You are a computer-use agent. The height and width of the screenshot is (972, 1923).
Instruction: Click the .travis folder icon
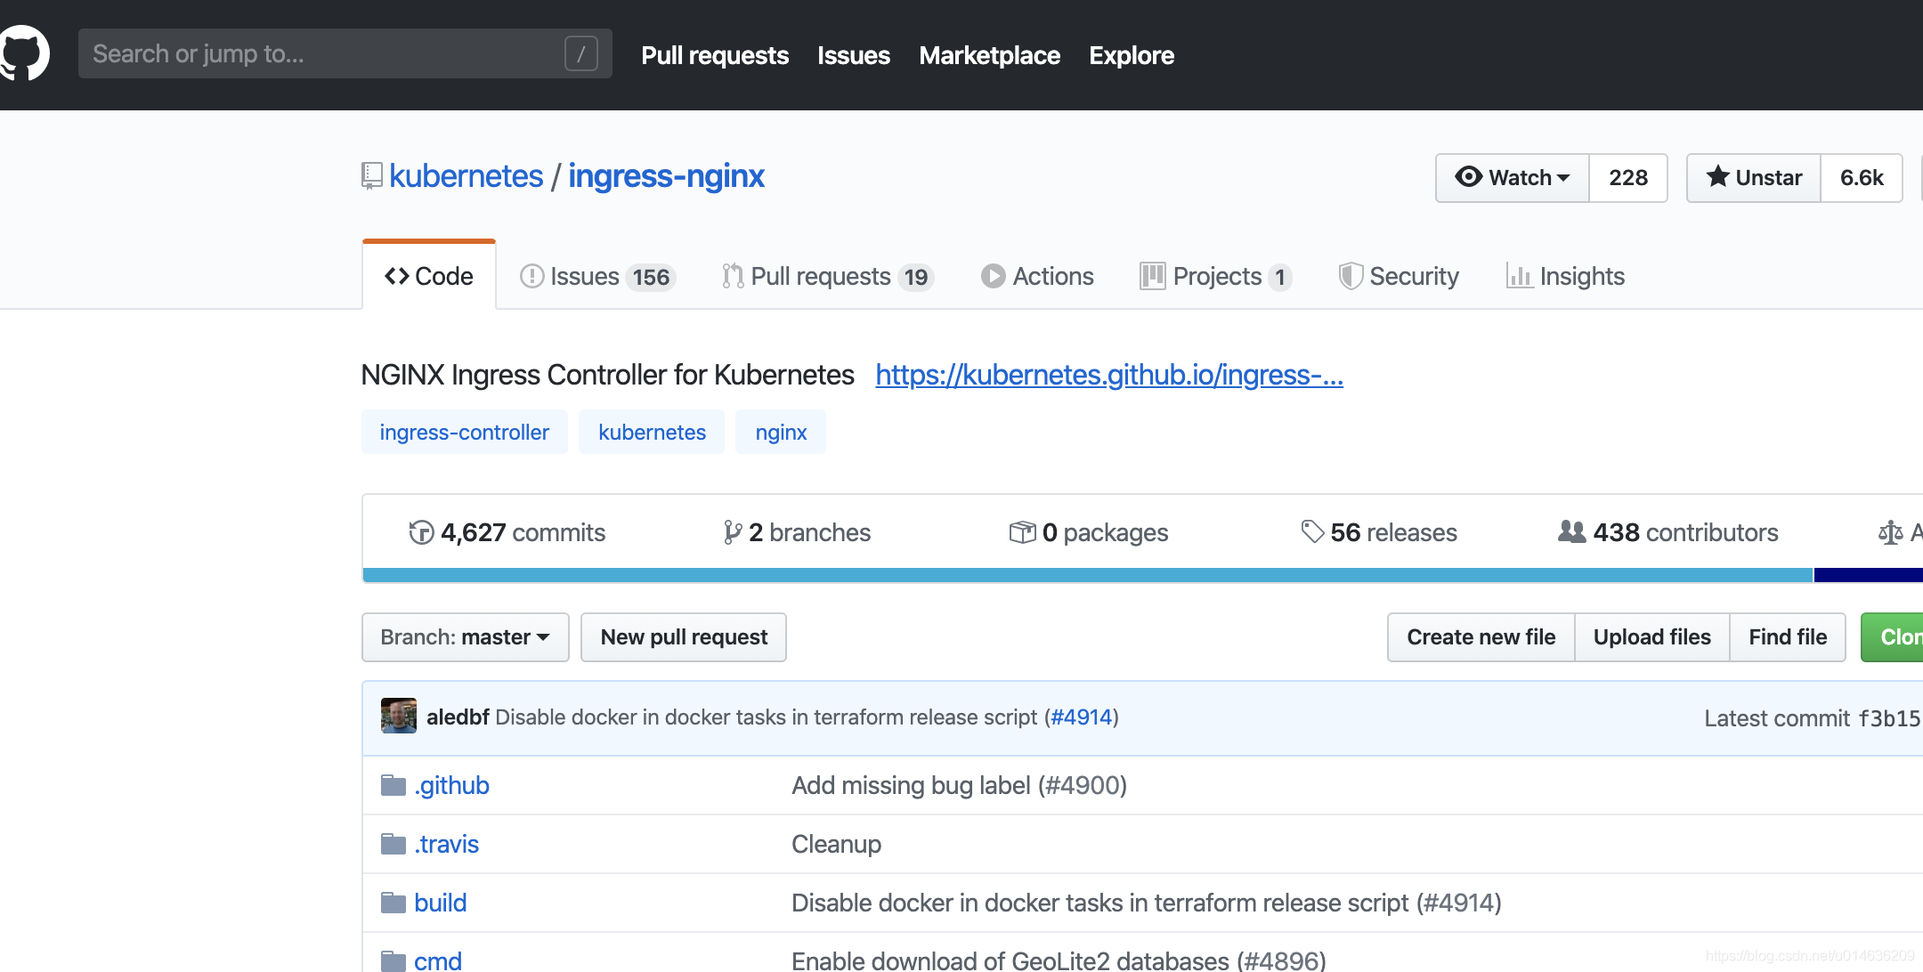[394, 844]
